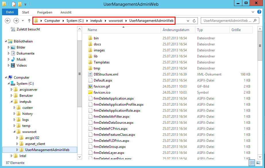This screenshot has width=265, height=168.
Task: Open the address bar history dropdown
Action: click(188, 21)
